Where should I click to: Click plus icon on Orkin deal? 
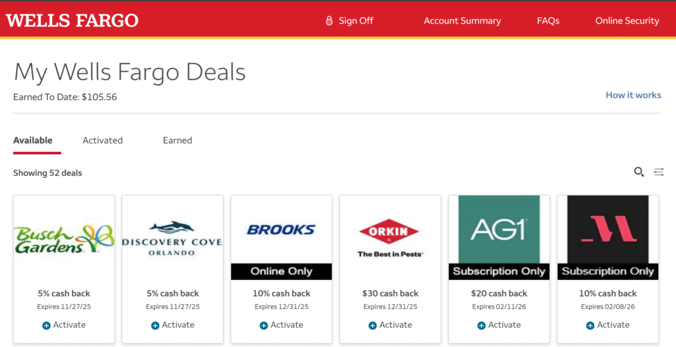[372, 325]
